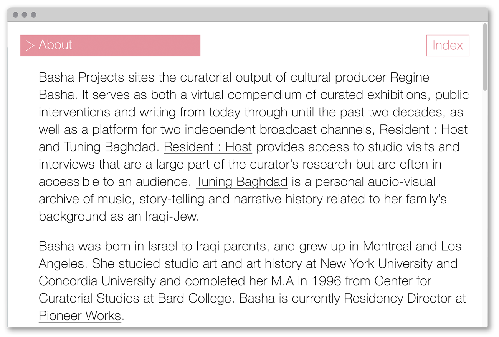Click the third gray window dot
This screenshot has width=499, height=337.
coord(33,15)
